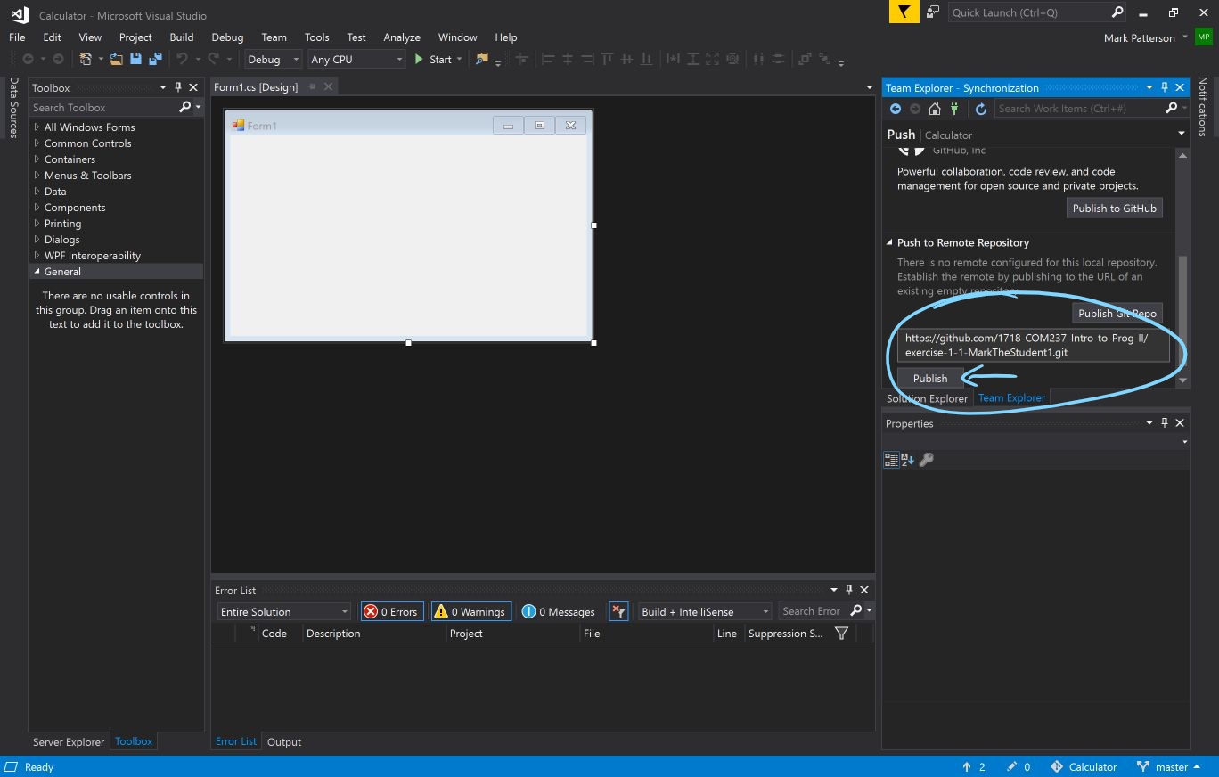Click the Publish Git Repo button

tap(1117, 313)
